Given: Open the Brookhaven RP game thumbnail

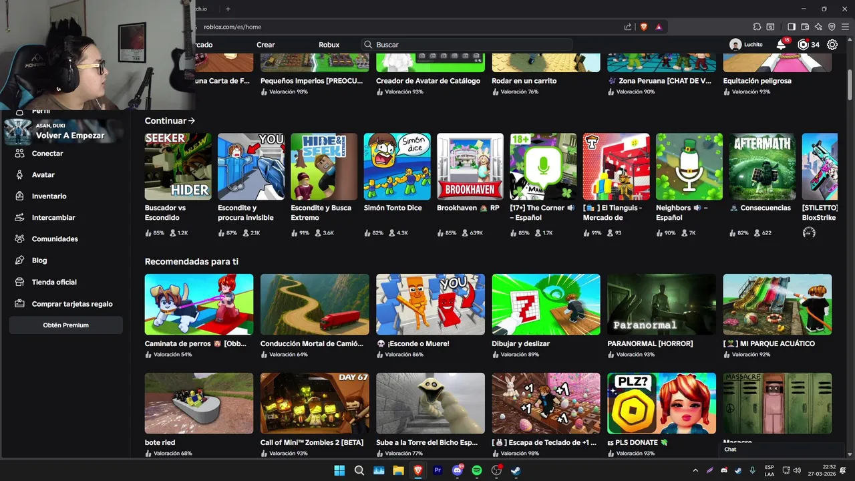Looking at the screenshot, I should pos(470,166).
